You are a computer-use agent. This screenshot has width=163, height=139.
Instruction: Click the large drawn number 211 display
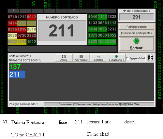click(62, 31)
